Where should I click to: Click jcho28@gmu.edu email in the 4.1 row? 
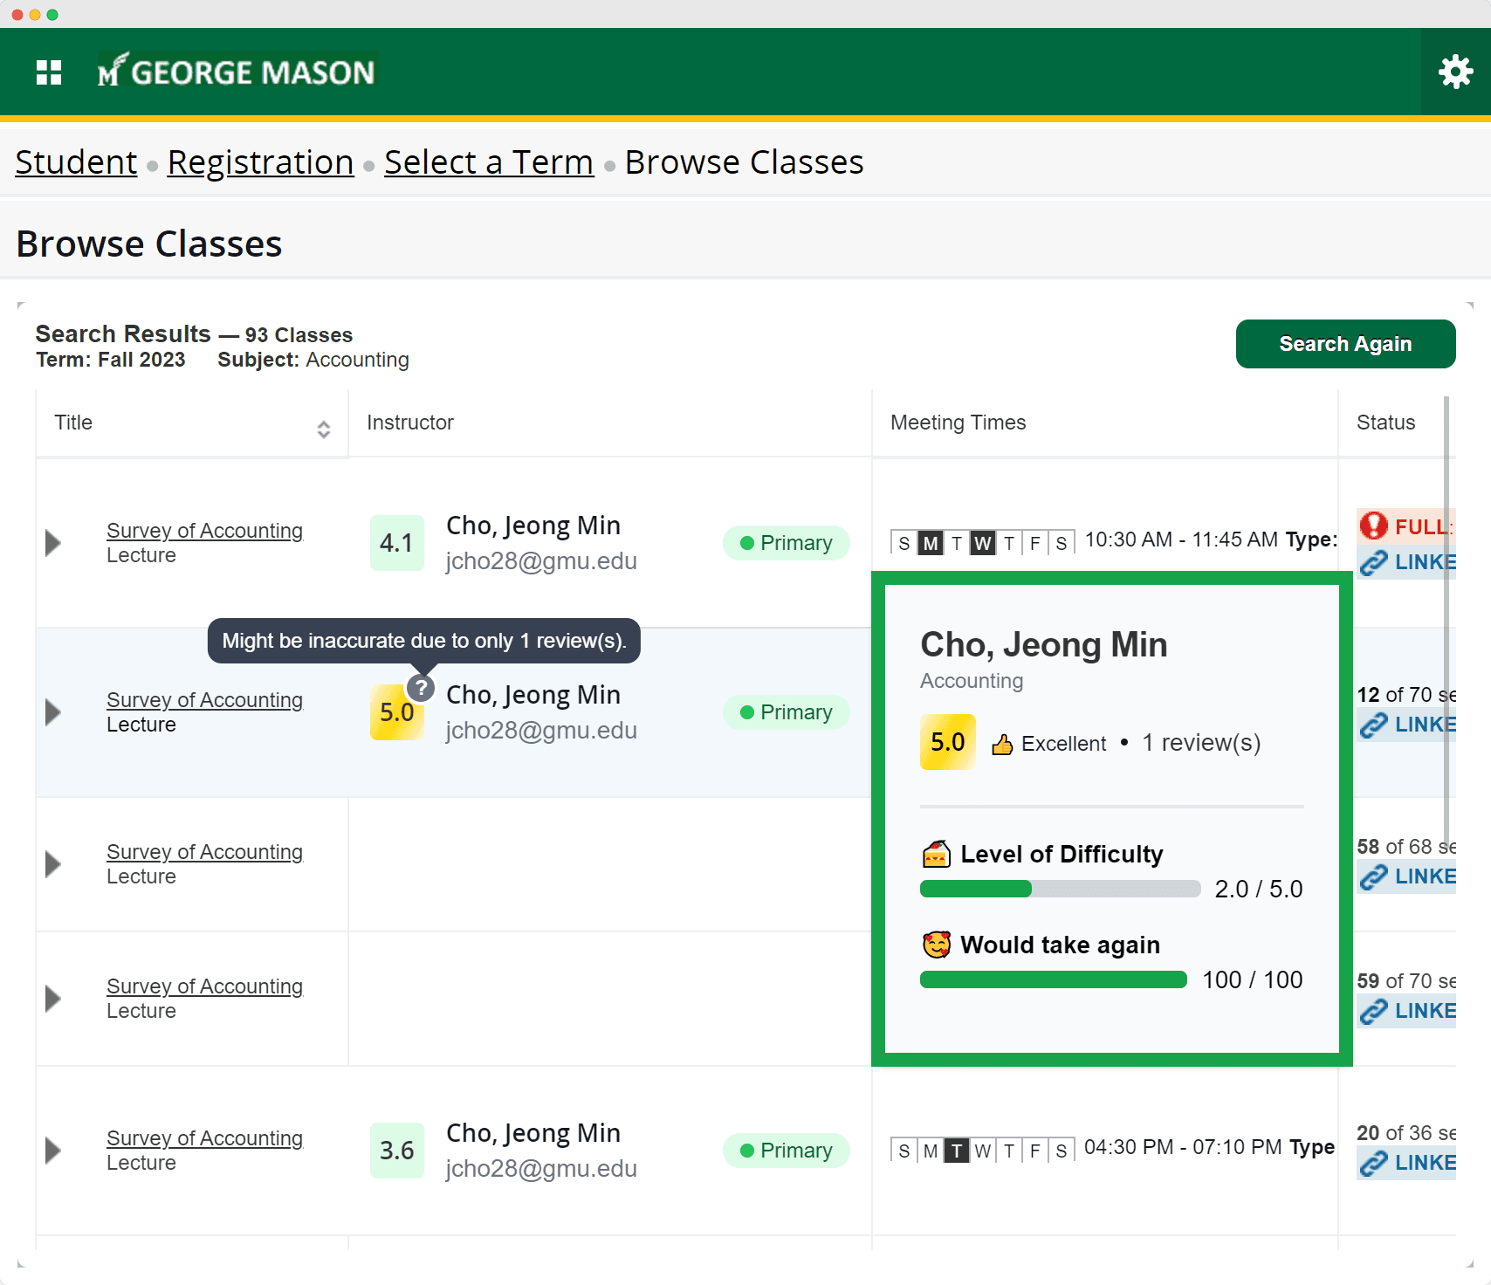[x=541, y=561]
